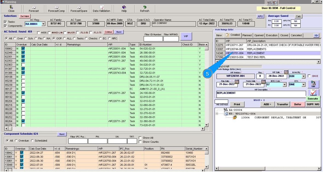Viewport: 323px width, 172px height.
Task: Click the green Refresh arrow icon
Action: 145,7
